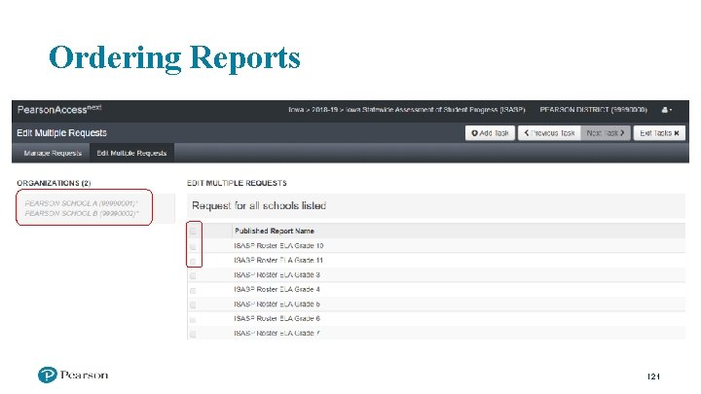Open the user account menu icon
The image size is (701, 394).
click(667, 110)
